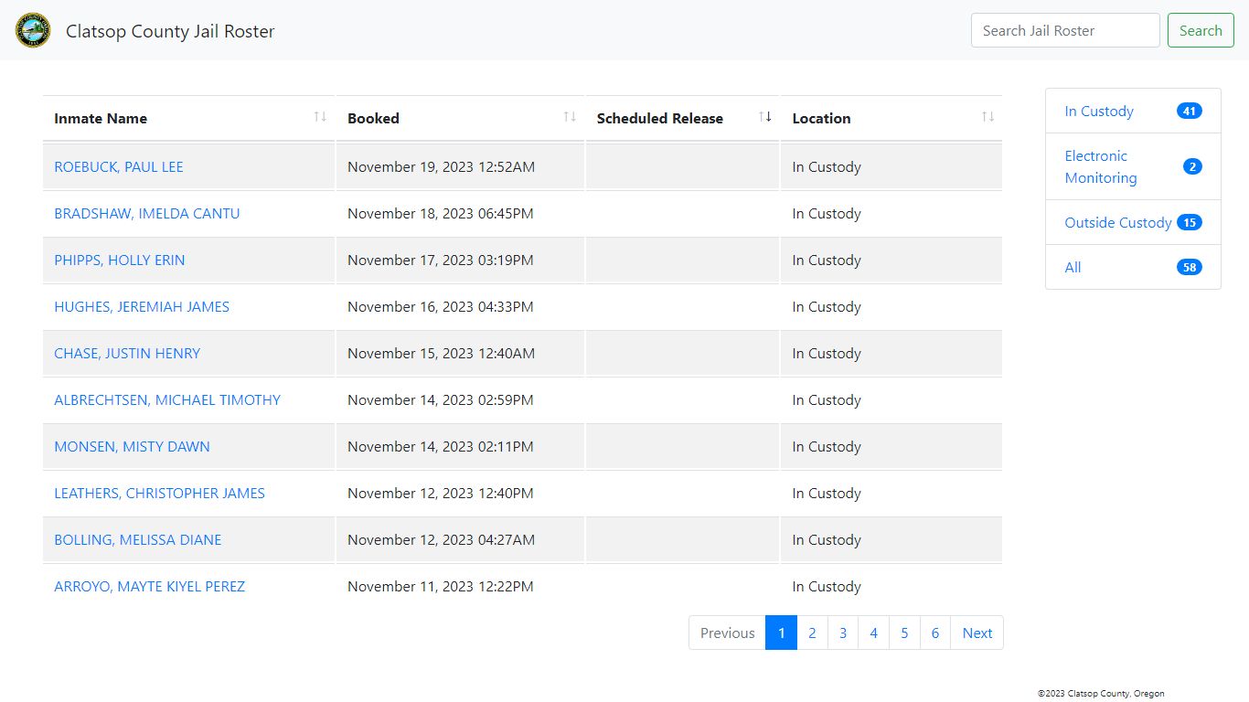Image resolution: width=1249 pixels, height=702 pixels.
Task: Jump to page 6 of results
Action: coord(934,633)
